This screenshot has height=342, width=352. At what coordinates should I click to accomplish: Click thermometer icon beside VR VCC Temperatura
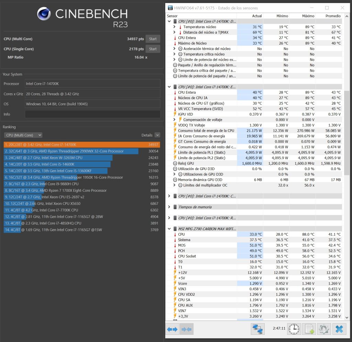[x=175, y=109]
